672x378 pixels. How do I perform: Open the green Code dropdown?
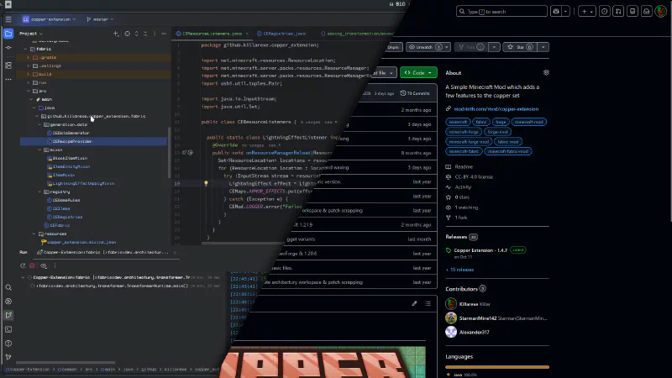click(x=417, y=73)
